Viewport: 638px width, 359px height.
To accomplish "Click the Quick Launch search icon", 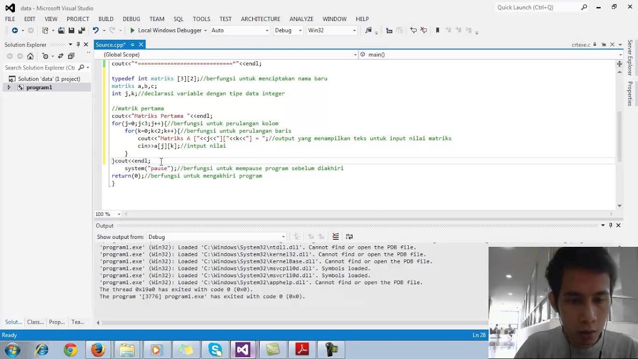I will coord(584,7).
